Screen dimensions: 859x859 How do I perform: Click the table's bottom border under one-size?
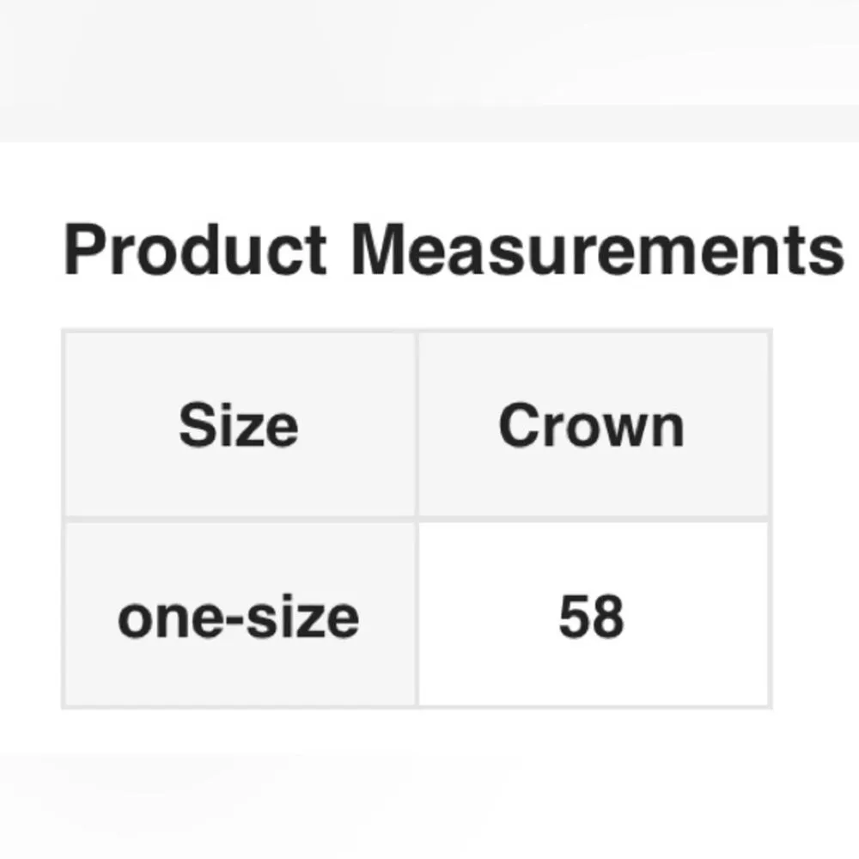(239, 707)
